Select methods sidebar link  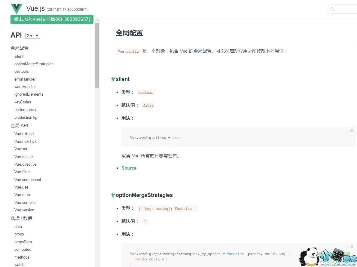tap(22, 257)
